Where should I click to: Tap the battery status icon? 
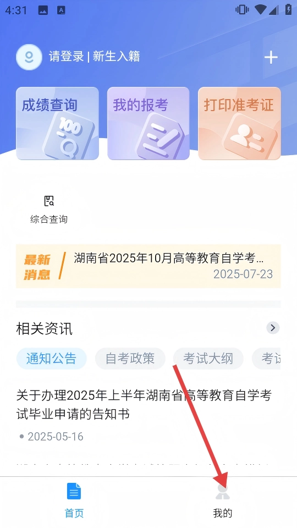[x=288, y=9]
